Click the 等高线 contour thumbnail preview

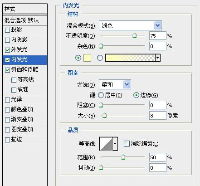coord(106,144)
